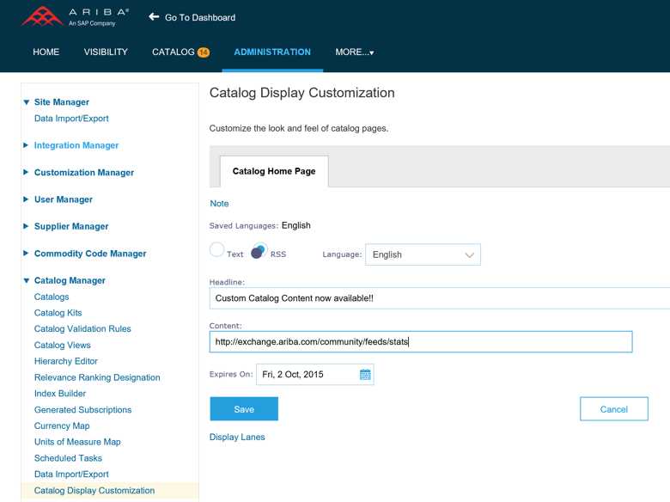
Task: Open Data Import/Export under Catalog Manager
Action: [x=71, y=474]
